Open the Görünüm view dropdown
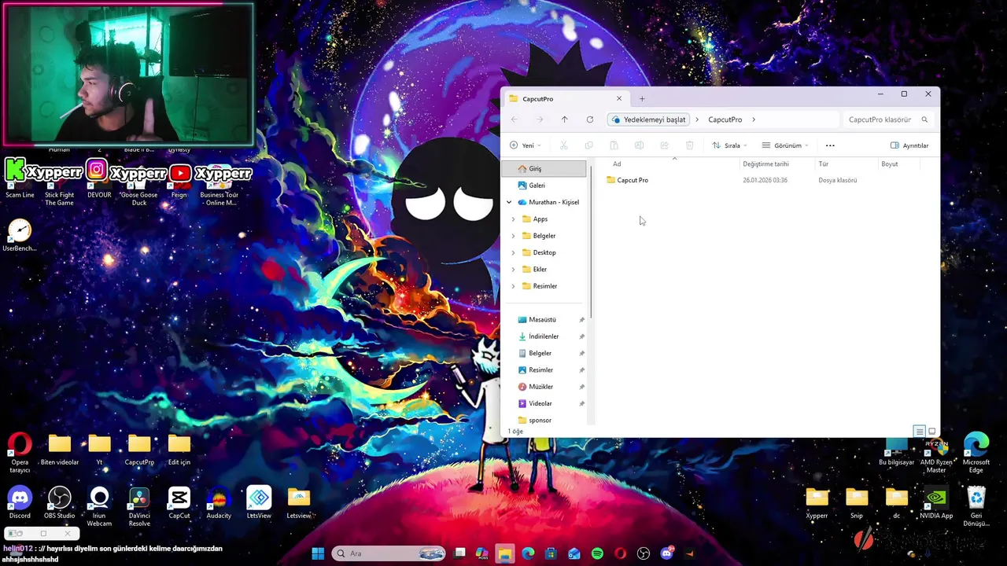Viewport: 1007px width, 566px height. point(785,145)
